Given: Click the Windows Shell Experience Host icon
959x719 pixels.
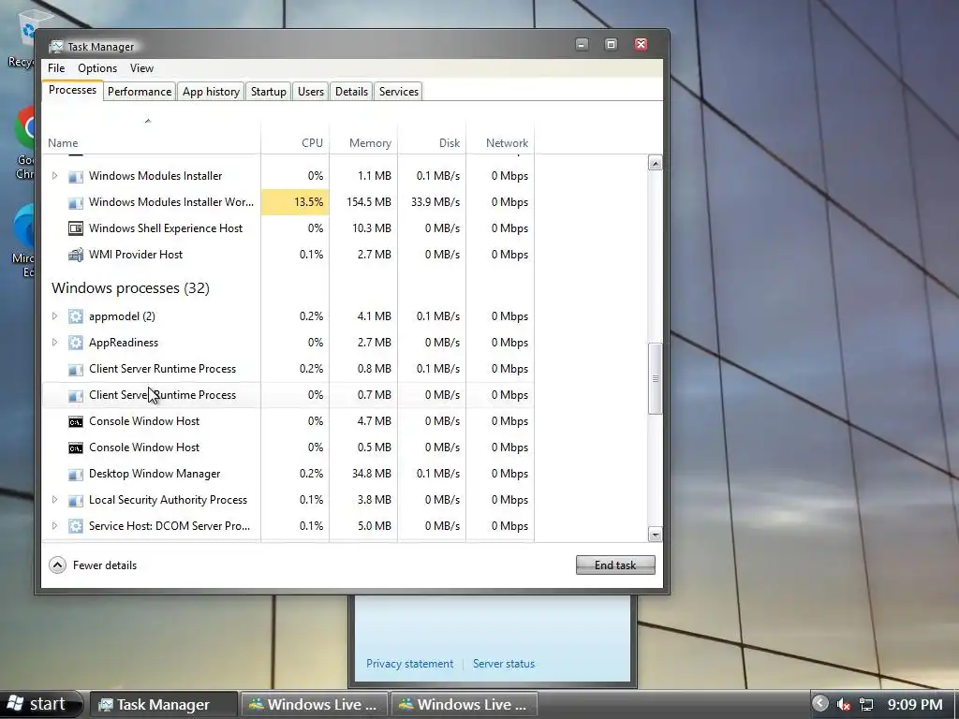Looking at the screenshot, I should tap(75, 228).
